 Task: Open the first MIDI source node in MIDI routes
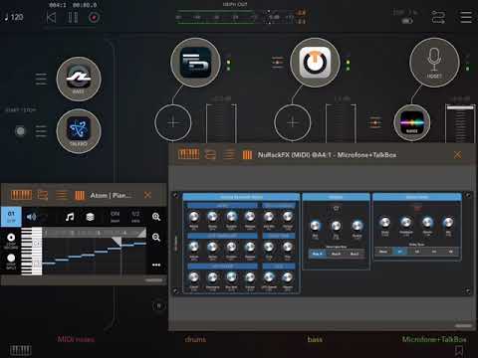coord(79,79)
